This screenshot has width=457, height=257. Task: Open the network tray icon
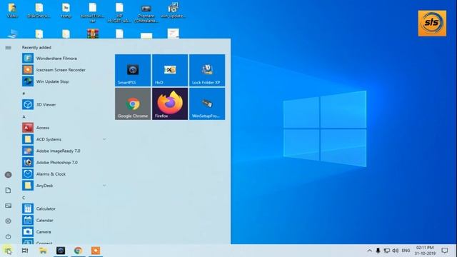(x=387, y=251)
